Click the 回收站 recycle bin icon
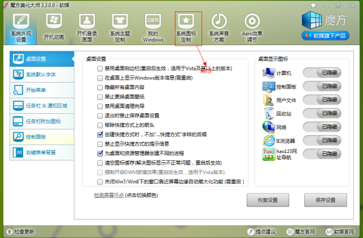Screen dimensions: 363x238 click(269, 113)
